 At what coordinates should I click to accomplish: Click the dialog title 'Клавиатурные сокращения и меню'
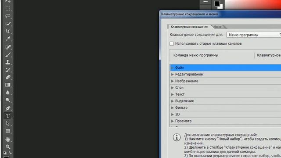189,14
